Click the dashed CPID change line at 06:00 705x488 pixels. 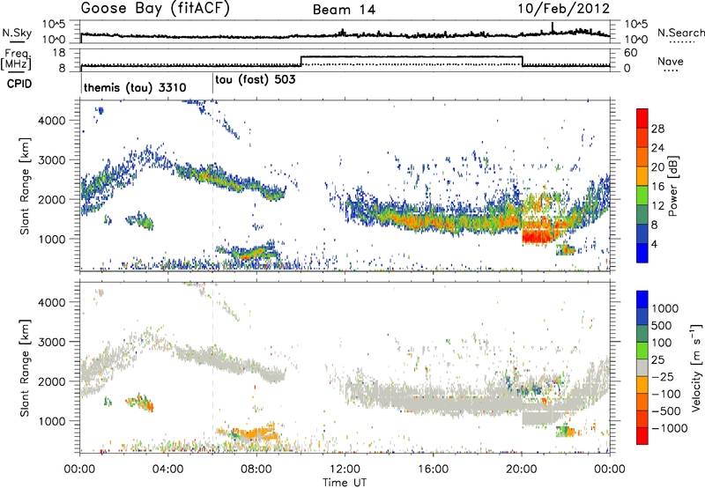(212, 185)
